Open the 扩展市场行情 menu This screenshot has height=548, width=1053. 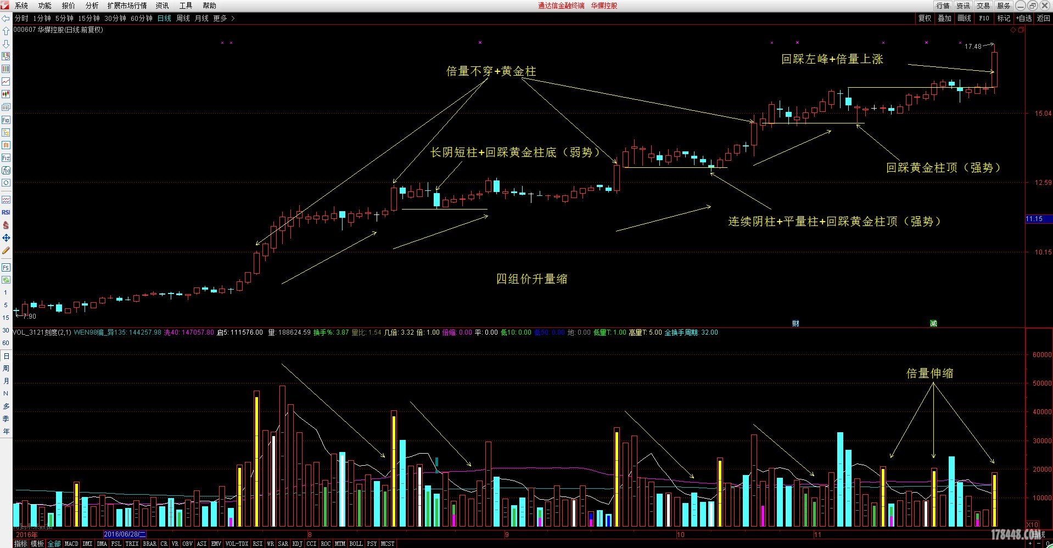click(127, 5)
